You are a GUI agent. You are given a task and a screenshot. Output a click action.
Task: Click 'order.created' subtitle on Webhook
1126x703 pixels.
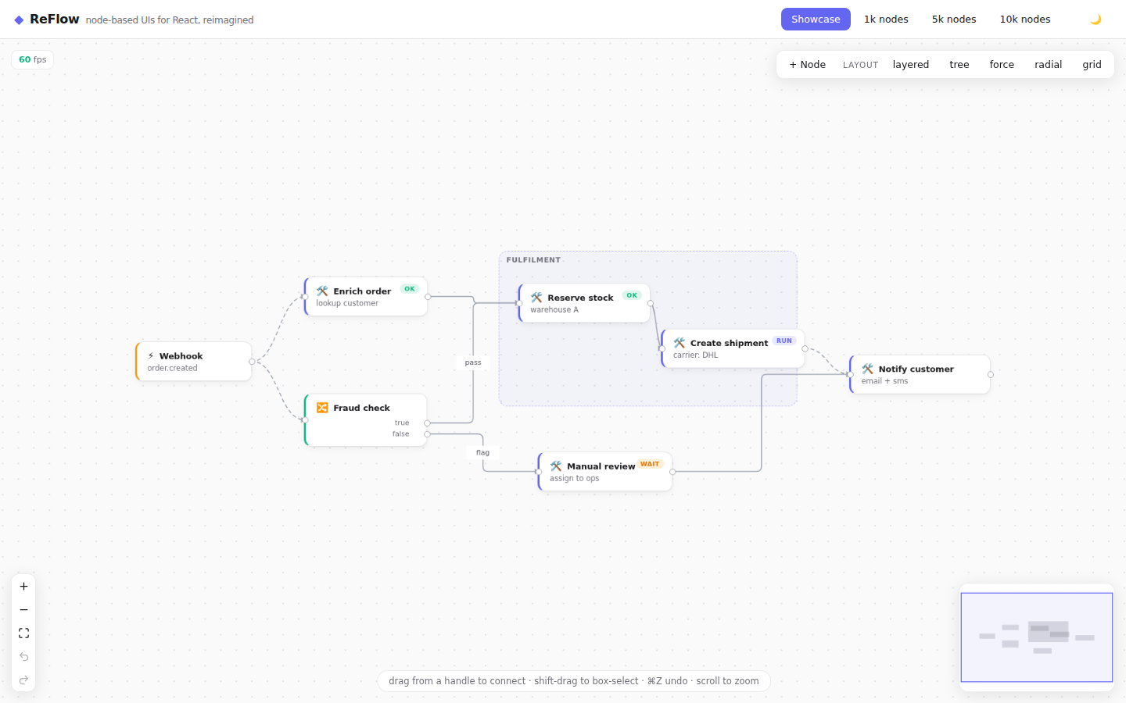pos(173,368)
